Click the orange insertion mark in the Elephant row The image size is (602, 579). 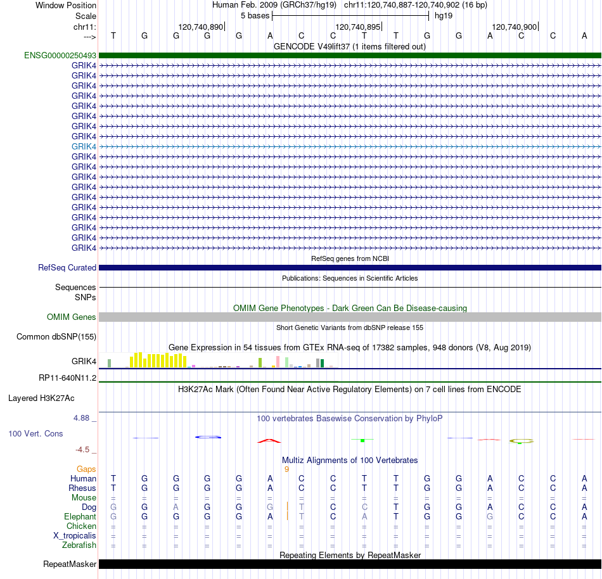287,516
